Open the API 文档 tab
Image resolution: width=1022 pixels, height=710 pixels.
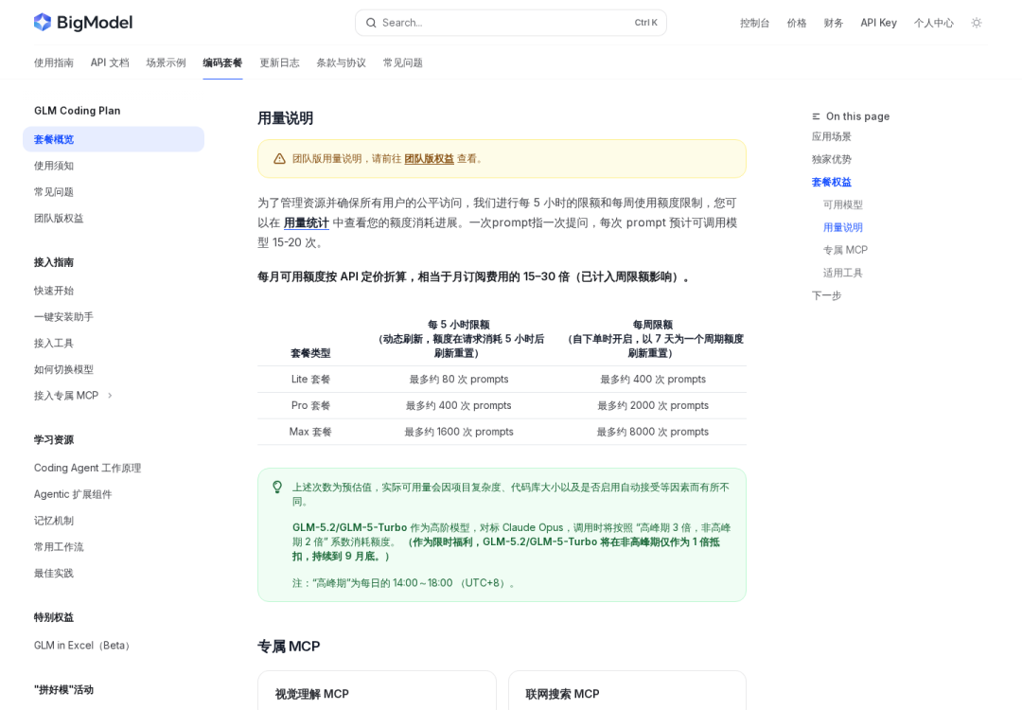tap(110, 62)
